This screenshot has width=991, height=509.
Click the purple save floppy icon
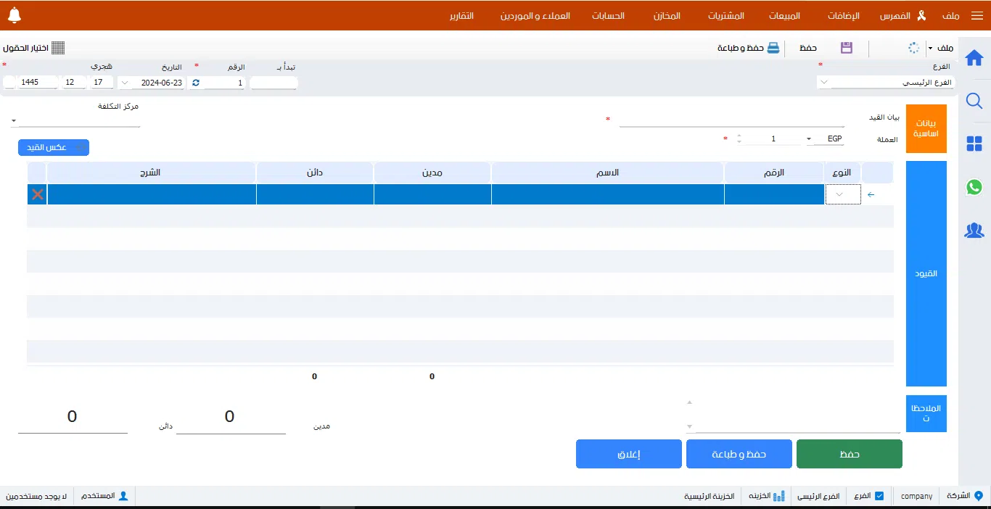click(x=847, y=48)
